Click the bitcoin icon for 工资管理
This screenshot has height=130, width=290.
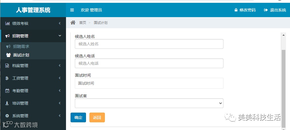click(x=7, y=78)
